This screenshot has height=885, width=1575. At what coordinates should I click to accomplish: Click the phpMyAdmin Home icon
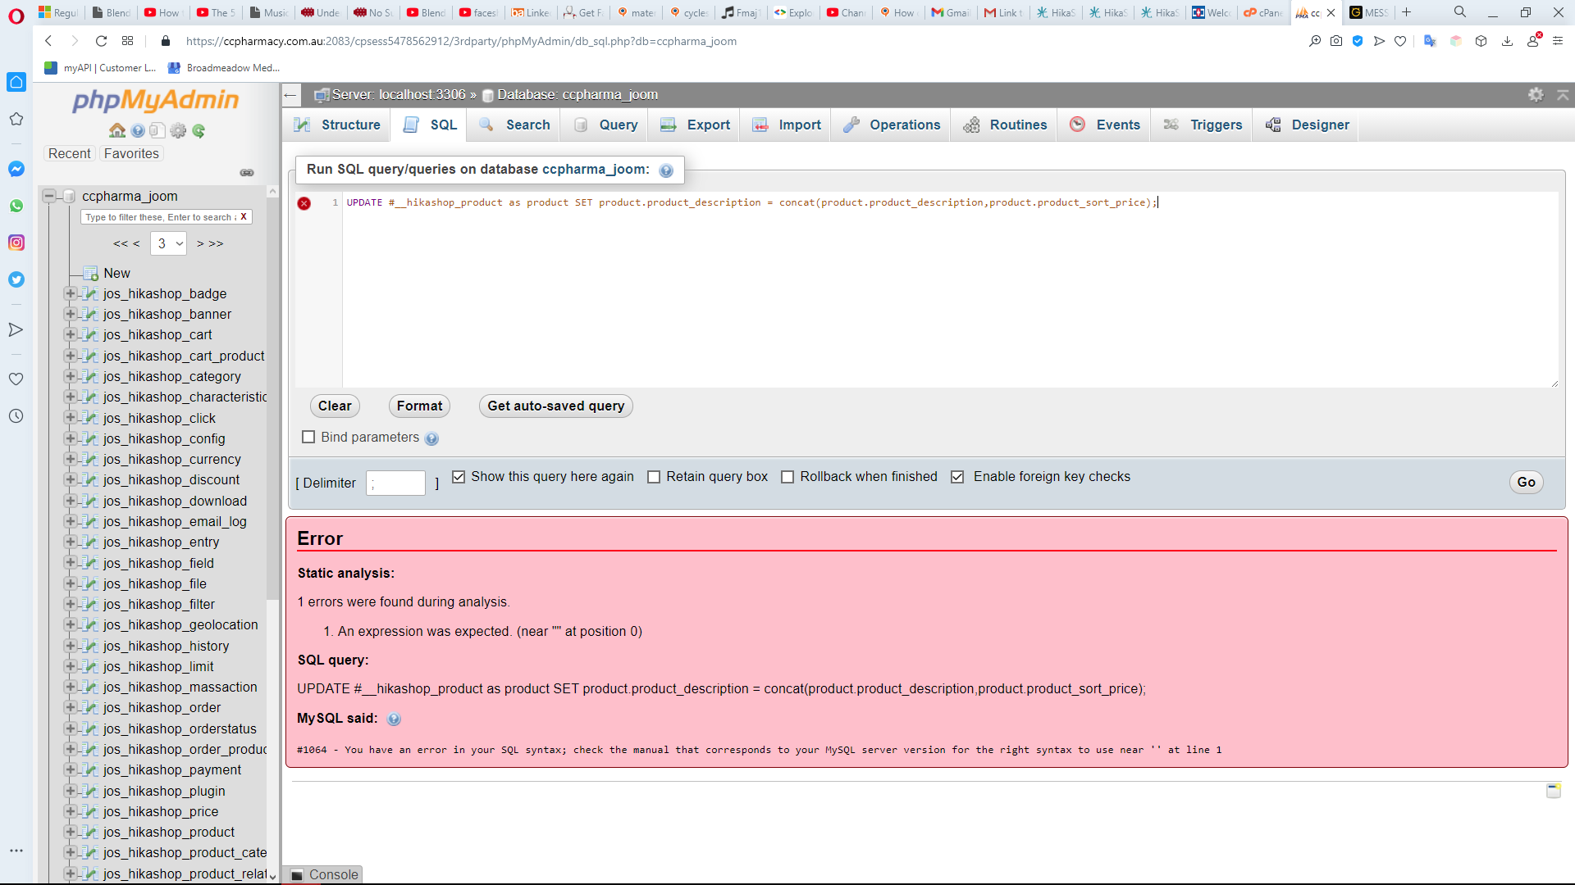coord(117,131)
